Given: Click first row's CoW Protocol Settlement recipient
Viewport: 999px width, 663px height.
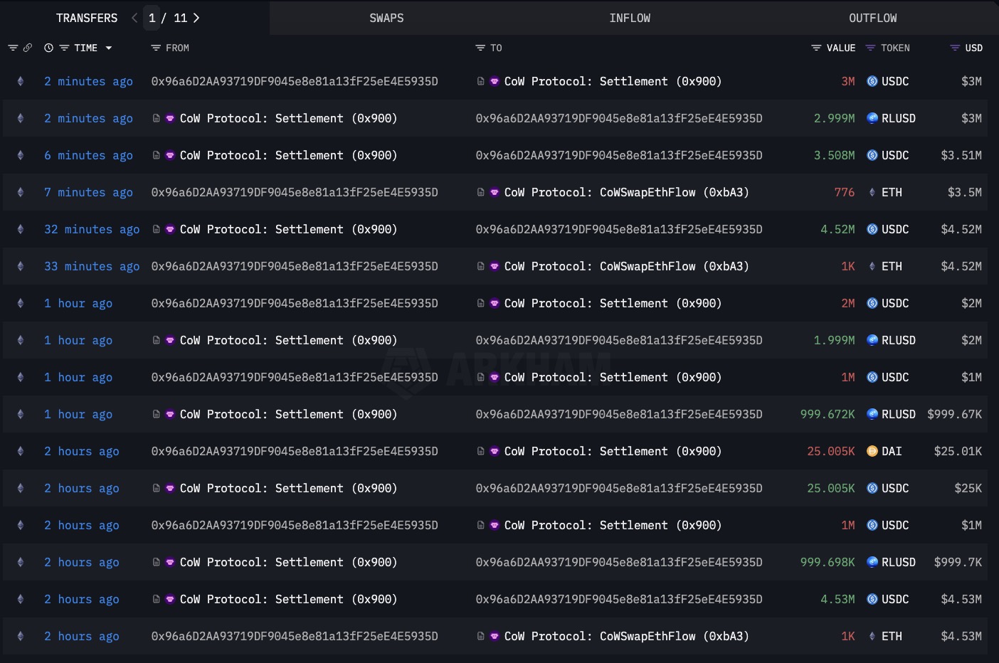Looking at the screenshot, I should pos(612,81).
